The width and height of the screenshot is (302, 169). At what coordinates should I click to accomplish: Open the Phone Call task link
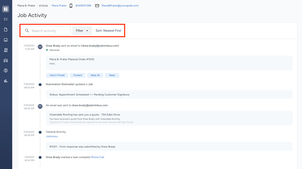tap(97, 157)
